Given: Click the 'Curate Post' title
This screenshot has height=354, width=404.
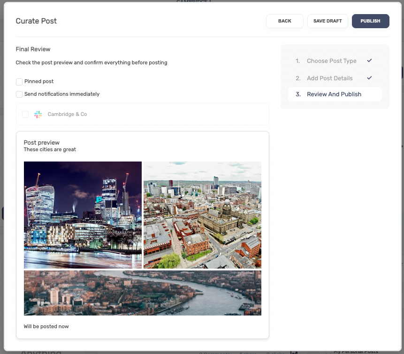Looking at the screenshot, I should click(36, 21).
